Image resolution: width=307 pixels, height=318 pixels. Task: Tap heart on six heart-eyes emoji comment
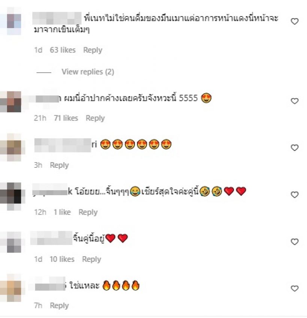point(294,148)
